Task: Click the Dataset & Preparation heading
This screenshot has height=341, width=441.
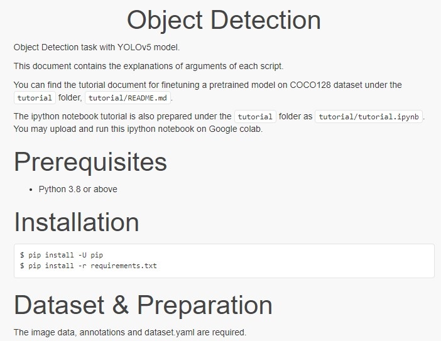Action: (x=143, y=305)
